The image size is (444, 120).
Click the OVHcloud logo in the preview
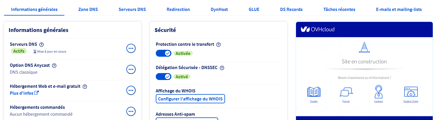coord(318,29)
